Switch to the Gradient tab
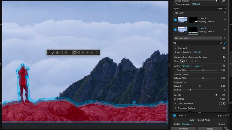Image resolution: width=232 pixels, height=130 pixels. 187,52
